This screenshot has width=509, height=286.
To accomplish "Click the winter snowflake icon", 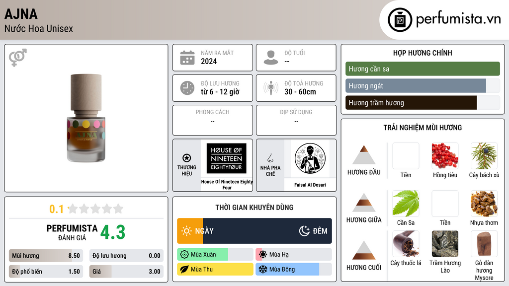I will pyautogui.click(x=263, y=269).
